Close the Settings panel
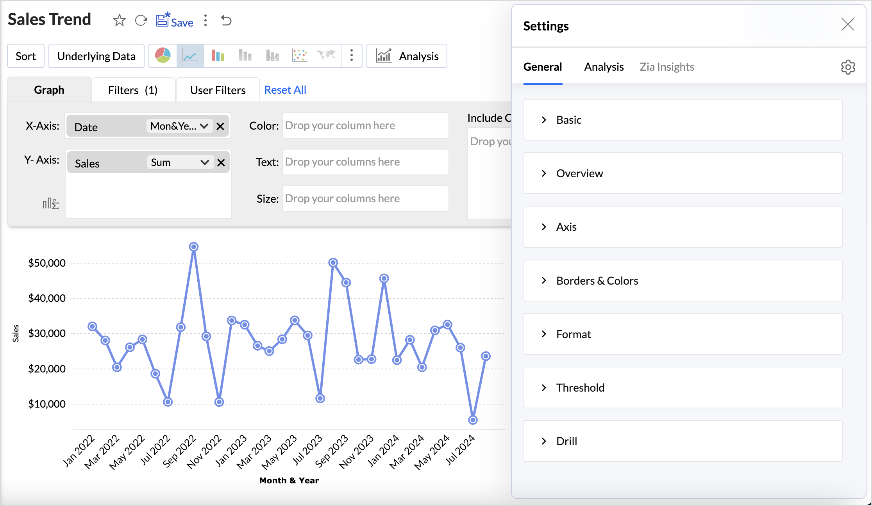Screen dimensions: 872x506 tap(848, 24)
